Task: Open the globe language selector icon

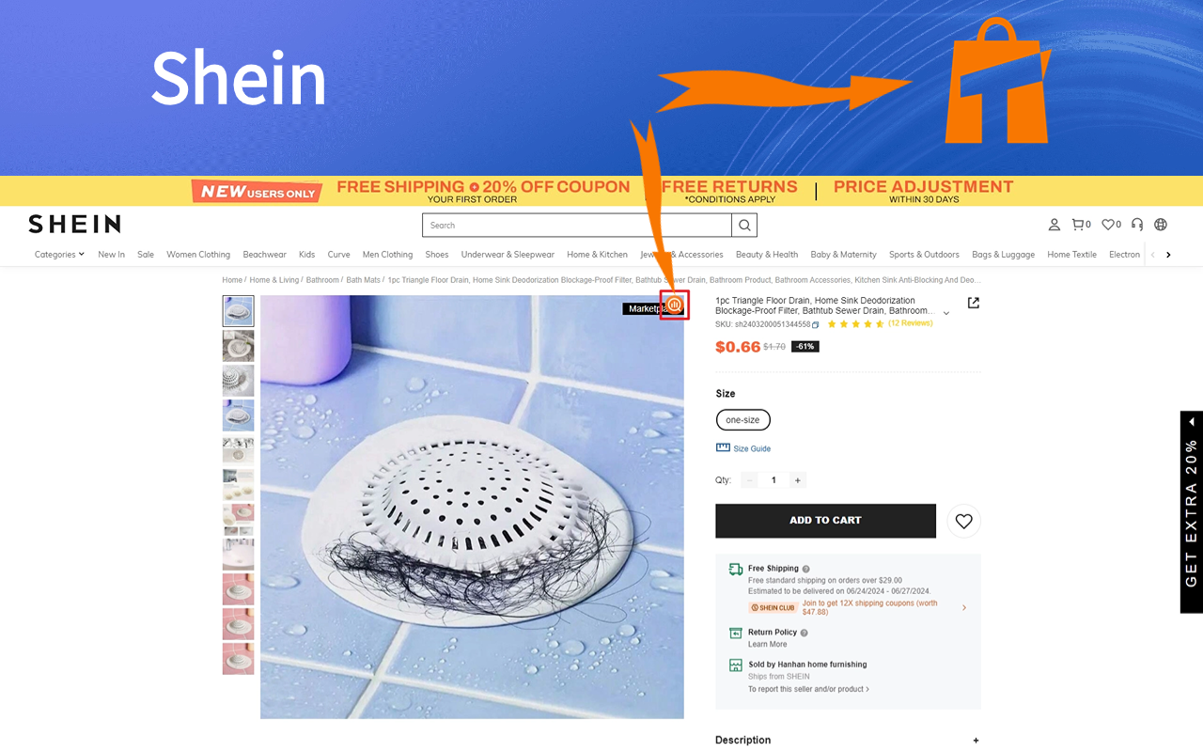Action: coord(1161,225)
